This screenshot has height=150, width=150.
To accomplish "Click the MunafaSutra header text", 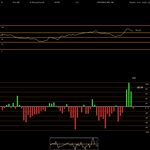I will [37, 2].
